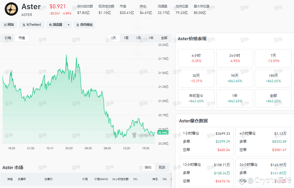Open the X(Twitter) profile link
Image resolution: width=294 pixels, height=188 pixels.
point(32,25)
